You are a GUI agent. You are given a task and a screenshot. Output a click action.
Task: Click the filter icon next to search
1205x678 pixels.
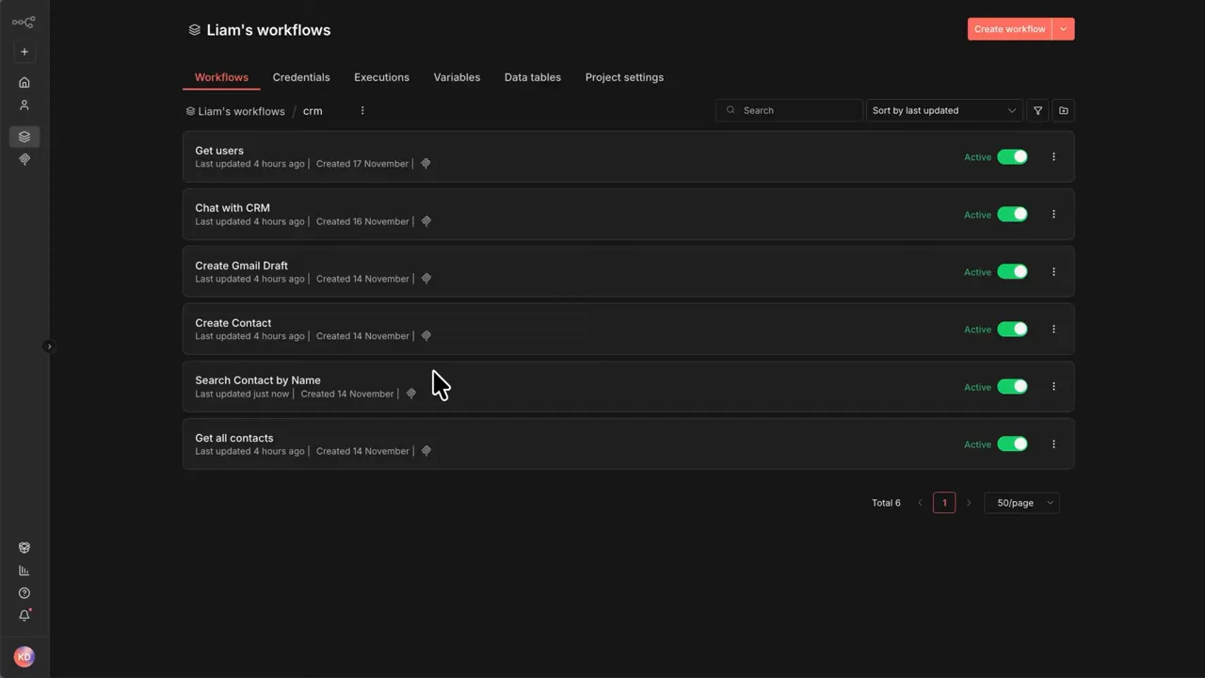1037,110
